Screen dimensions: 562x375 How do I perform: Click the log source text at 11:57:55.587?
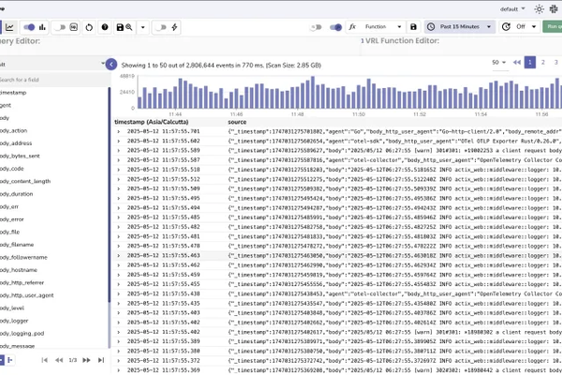[x=394, y=160]
